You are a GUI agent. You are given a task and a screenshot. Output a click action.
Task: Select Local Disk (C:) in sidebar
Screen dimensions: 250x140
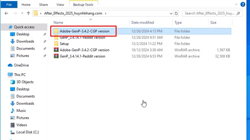(x=27, y=132)
